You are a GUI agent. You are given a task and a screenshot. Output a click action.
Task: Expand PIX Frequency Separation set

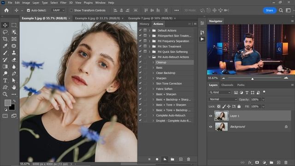(x=150, y=41)
